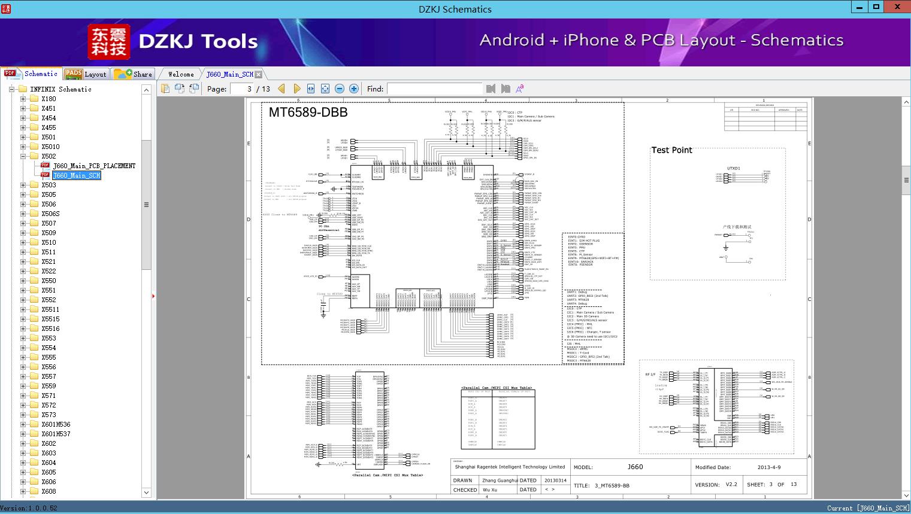Click the fit page icon
This screenshot has width=911, height=514.
[325, 89]
